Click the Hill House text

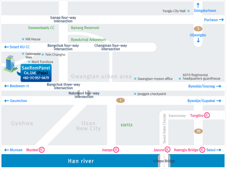(33, 39)
